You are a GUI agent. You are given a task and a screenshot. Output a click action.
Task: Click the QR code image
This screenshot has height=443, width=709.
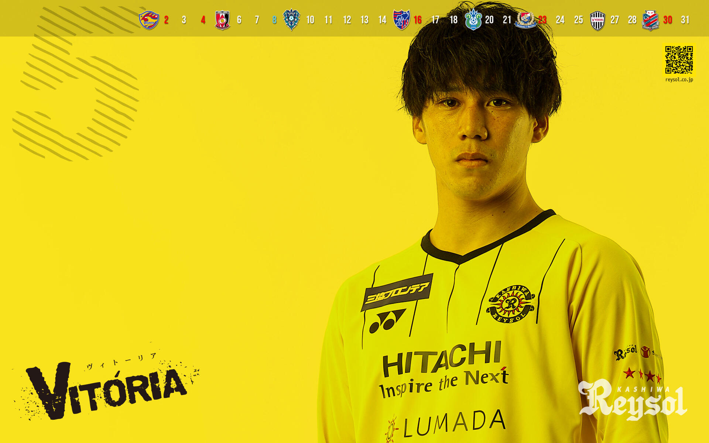(679, 60)
